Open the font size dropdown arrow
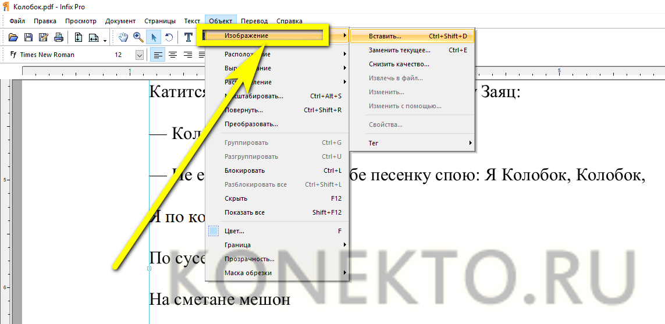 [140, 55]
